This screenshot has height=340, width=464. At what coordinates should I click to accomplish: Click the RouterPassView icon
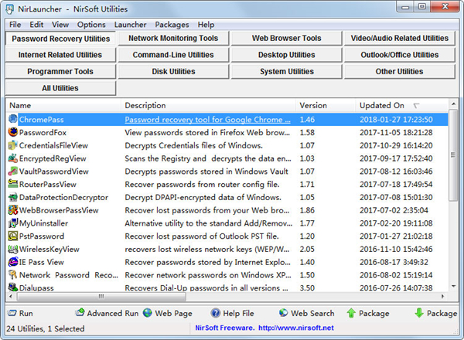click(x=13, y=184)
